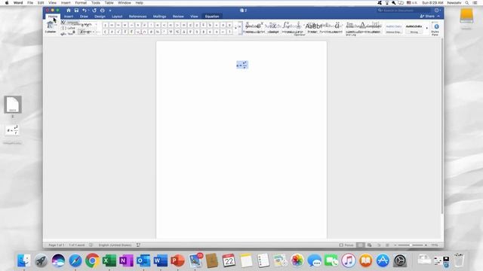The width and height of the screenshot is (483, 271).
Task: Click English (United States) language indicator
Action: point(115,245)
